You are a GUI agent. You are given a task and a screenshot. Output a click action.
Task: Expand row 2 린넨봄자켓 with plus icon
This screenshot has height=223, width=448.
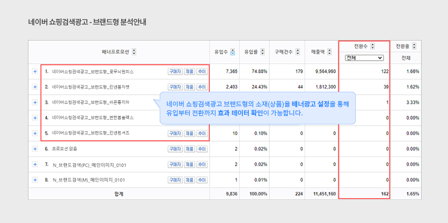coord(35,87)
